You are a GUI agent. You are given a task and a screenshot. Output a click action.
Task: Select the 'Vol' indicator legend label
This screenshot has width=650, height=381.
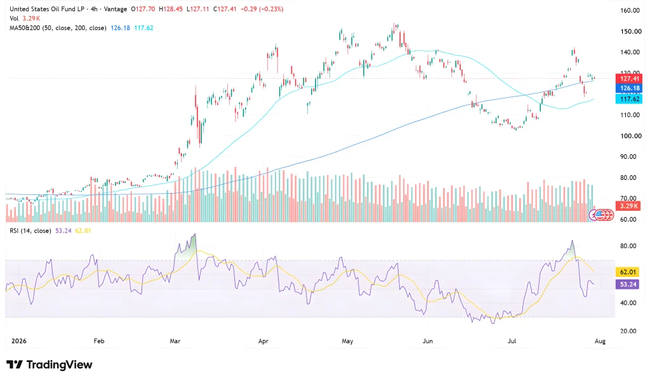coord(14,18)
